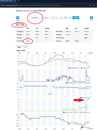Select the Graph tab
Image resolution: width=97 pixels, height=130 pixels.
coord(19,47)
